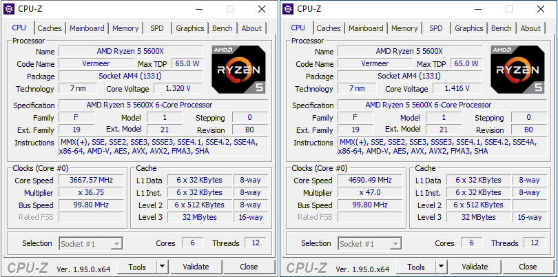The image size is (558, 277).
Task: Open the Caches tab in right window
Action: pyautogui.click(x=329, y=28)
